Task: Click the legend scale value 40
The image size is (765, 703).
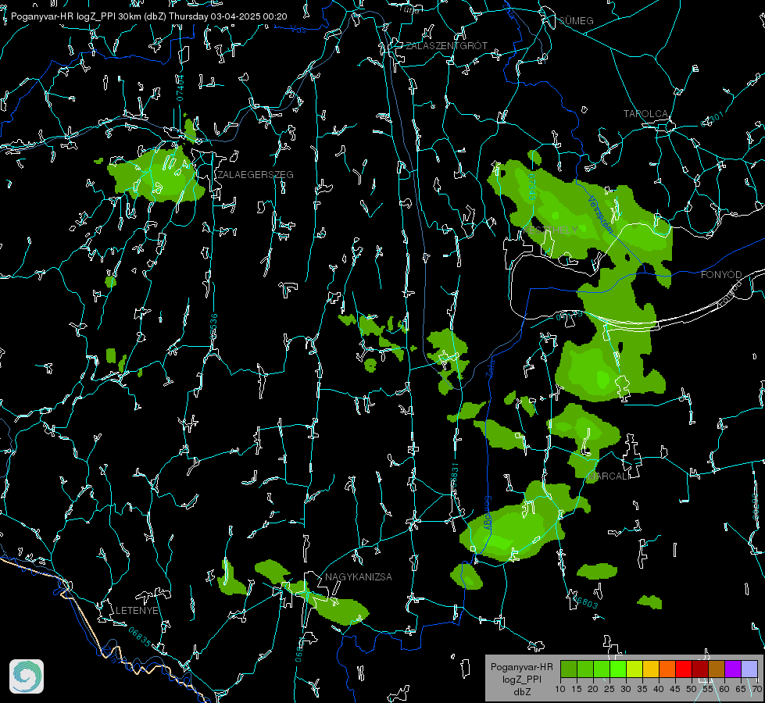Action: click(659, 690)
